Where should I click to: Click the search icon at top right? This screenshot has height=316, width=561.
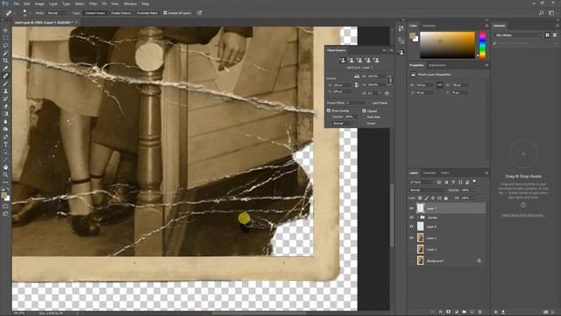tap(542, 13)
